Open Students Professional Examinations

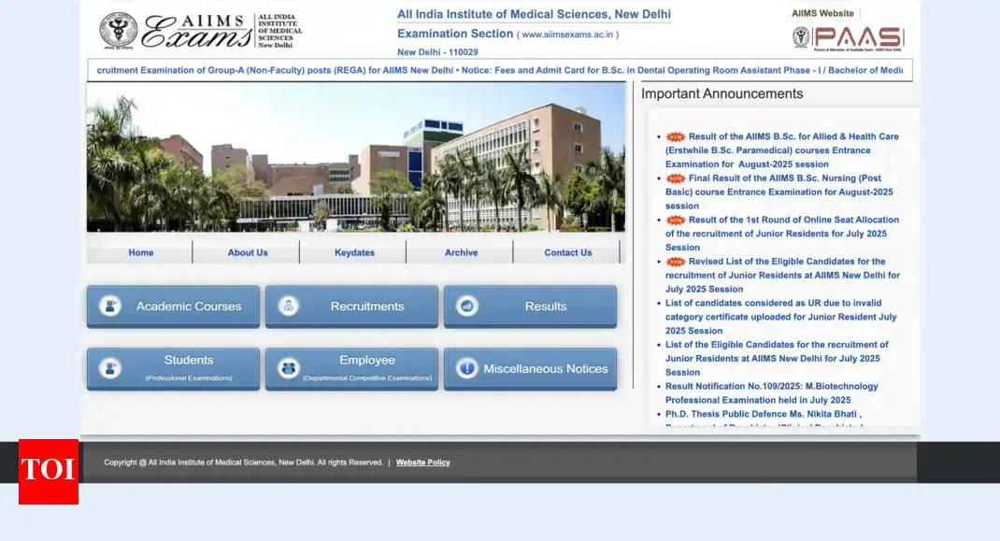pyautogui.click(x=174, y=368)
